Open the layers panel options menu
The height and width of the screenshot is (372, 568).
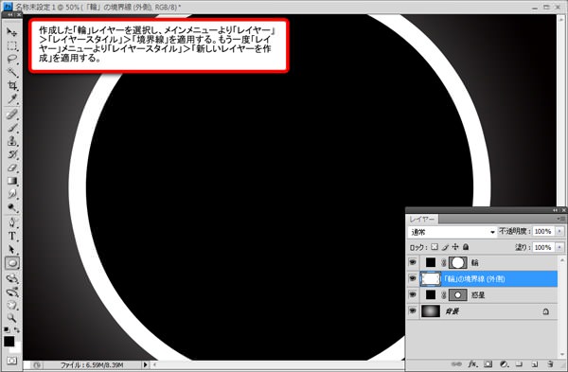[x=561, y=219]
